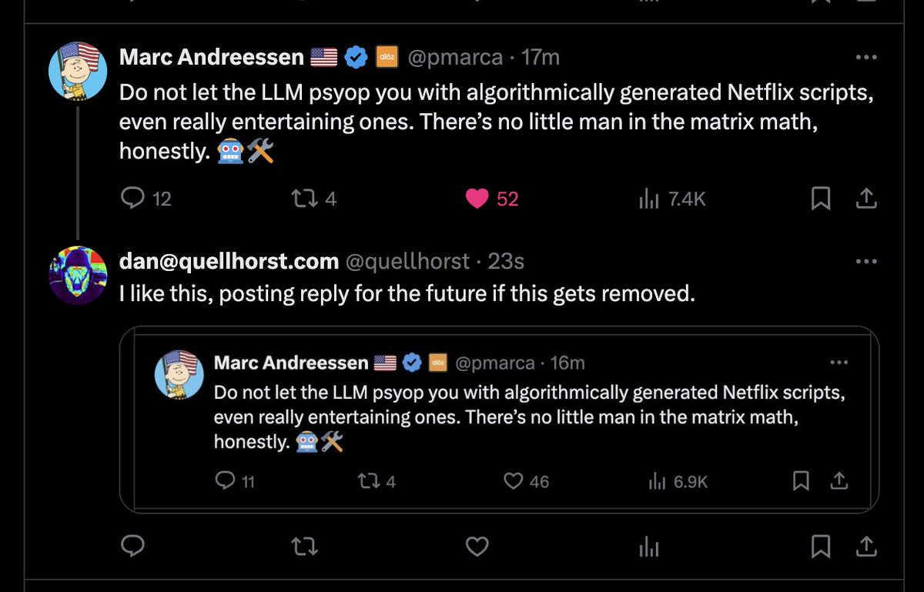924x592 pixels.
Task: Repost Marc Andreessen's top tweet
Action: [302, 199]
